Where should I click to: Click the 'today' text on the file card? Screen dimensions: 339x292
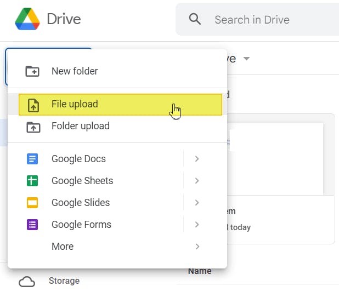[240, 227]
